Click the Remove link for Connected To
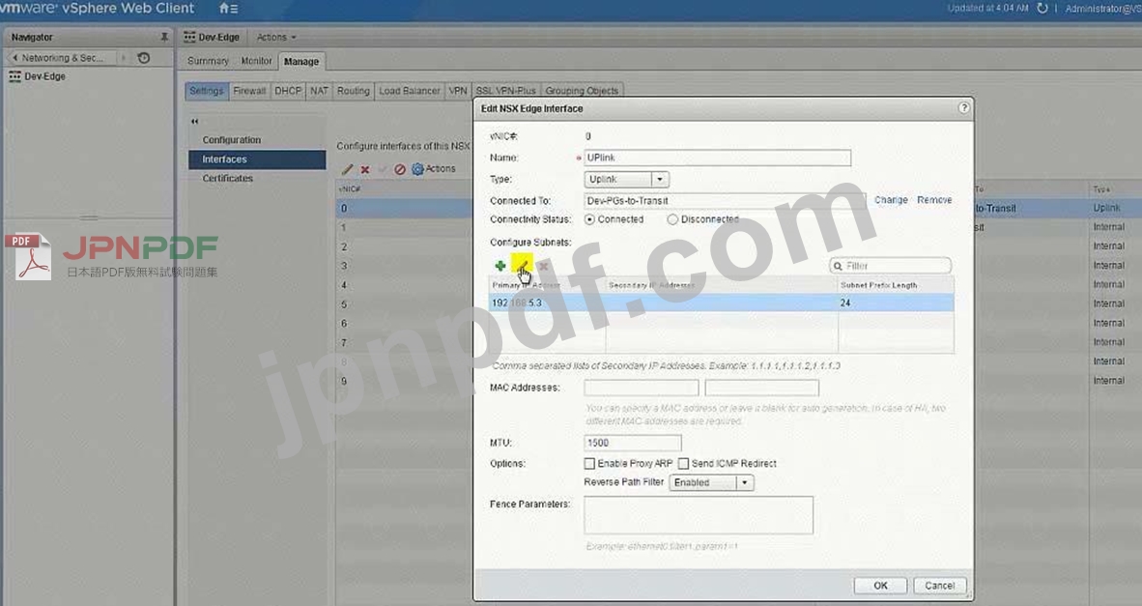This screenshot has width=1142, height=606. point(934,200)
